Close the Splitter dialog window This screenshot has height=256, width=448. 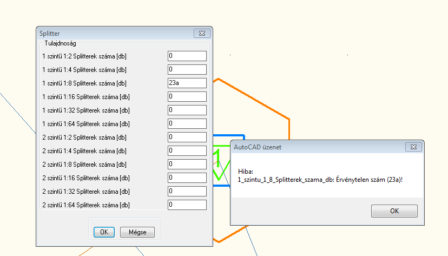[x=202, y=33]
